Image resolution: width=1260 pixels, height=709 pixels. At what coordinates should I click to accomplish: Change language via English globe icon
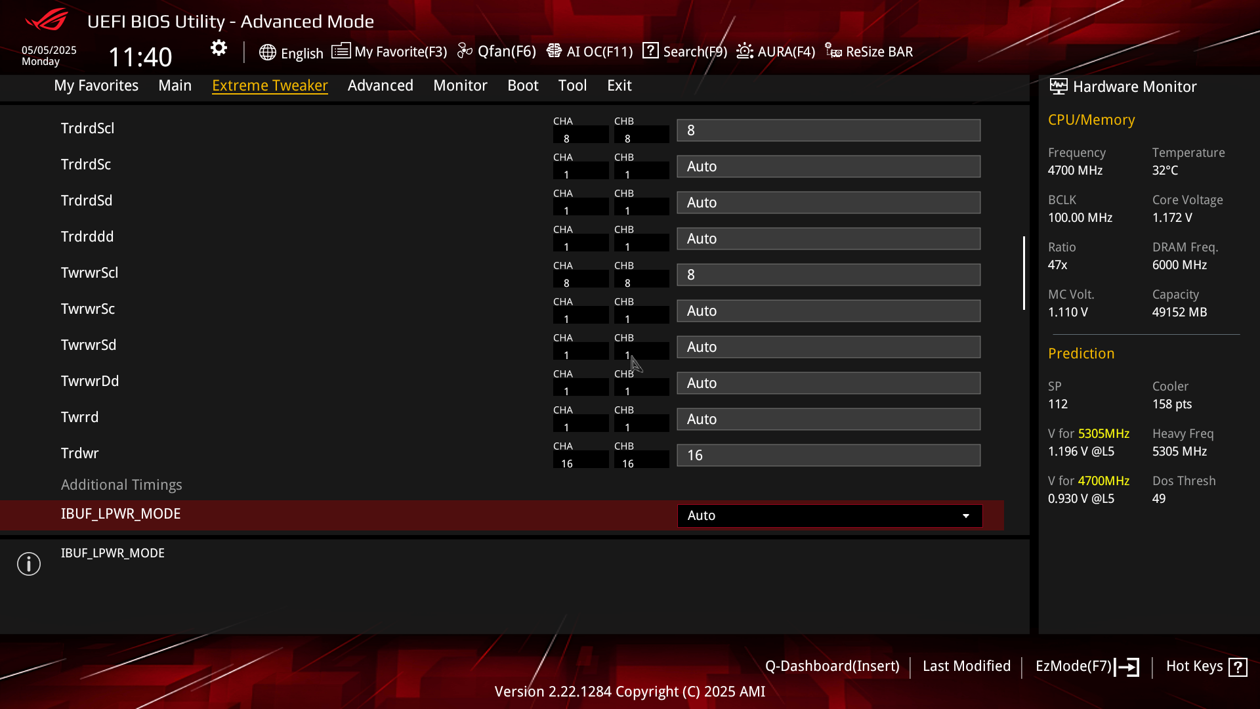(291, 53)
